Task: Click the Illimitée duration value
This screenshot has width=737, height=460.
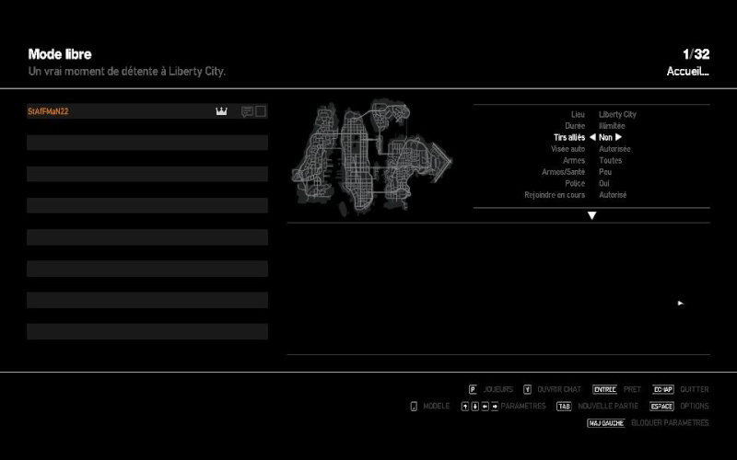Action: (x=612, y=126)
